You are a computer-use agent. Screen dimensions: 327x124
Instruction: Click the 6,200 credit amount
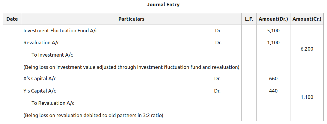[x=307, y=49]
